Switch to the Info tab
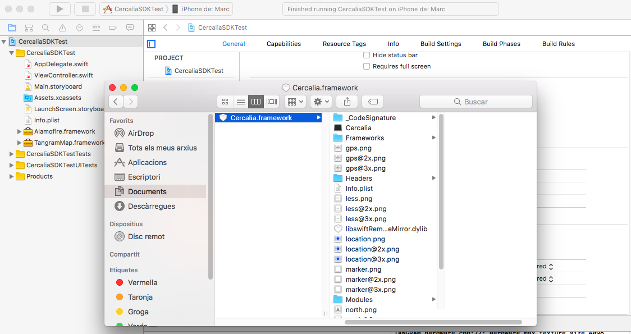Image resolution: width=631 pixels, height=334 pixels. (x=393, y=44)
